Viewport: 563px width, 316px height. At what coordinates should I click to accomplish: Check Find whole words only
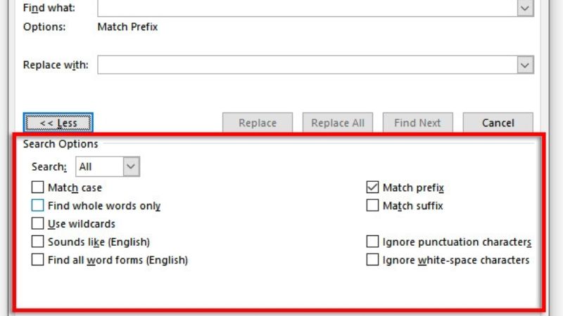coord(37,206)
